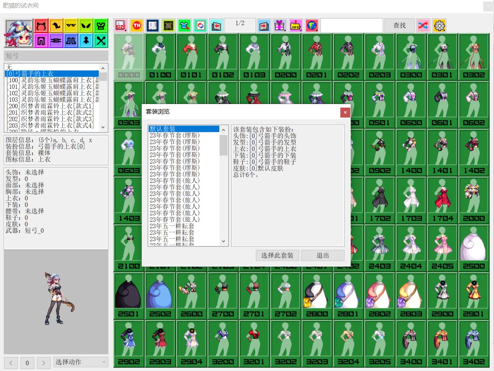Image resolution: width=494 pixels, height=371 pixels.
Task: Click the orange TN toolbar icon
Action: click(x=137, y=26)
